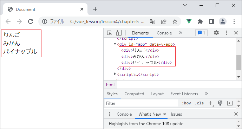Show more style pane tabs chevron
The height and width of the screenshot is (129, 242).
click(x=206, y=93)
